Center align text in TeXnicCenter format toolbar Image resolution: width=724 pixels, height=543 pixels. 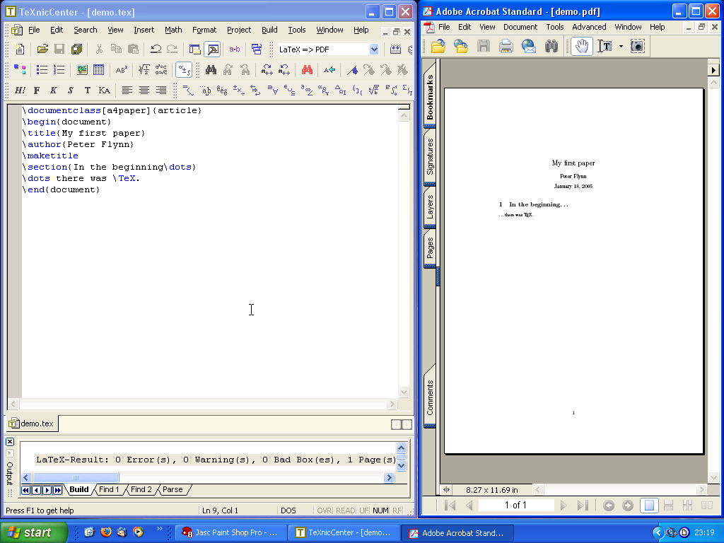pyautogui.click(x=144, y=90)
